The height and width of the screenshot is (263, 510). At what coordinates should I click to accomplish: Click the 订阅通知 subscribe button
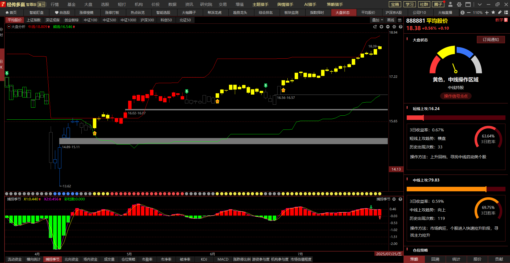pos(491,40)
